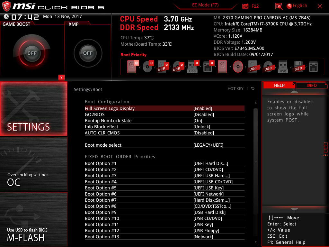This screenshot has width=329, height=247.
Task: Switch to the INFO tab
Action: click(x=312, y=85)
